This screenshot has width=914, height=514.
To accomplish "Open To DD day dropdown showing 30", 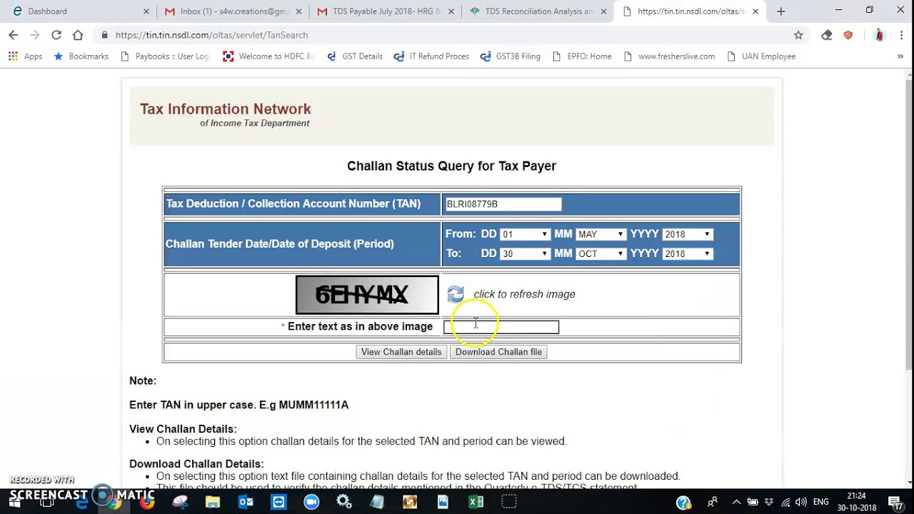I will (x=525, y=253).
